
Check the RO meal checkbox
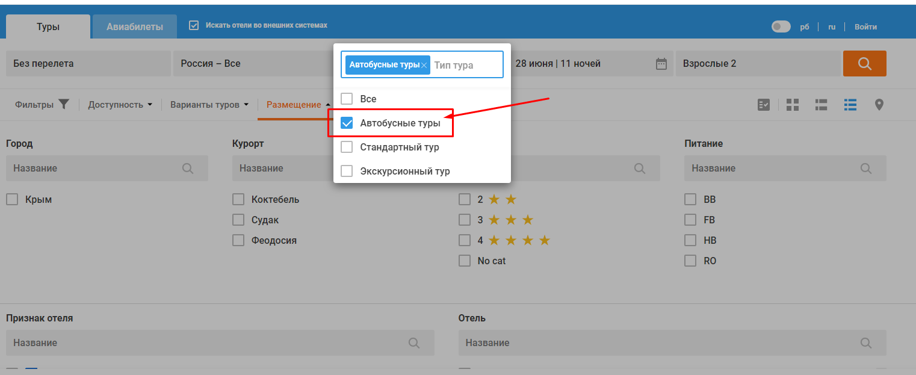690,261
